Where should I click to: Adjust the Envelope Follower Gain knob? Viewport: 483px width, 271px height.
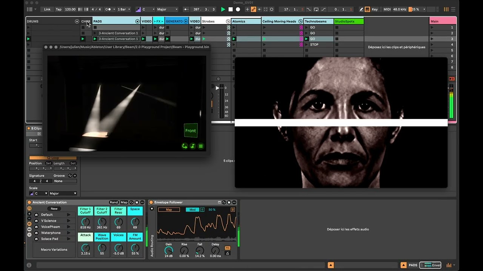pyautogui.click(x=169, y=250)
